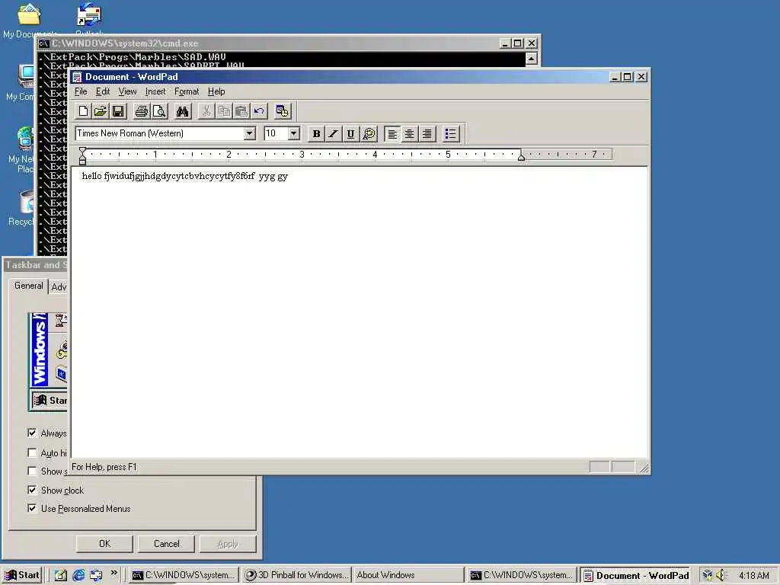Screen dimensions: 780x585
Task: Open the Help menu in WordPad
Action: pyautogui.click(x=216, y=91)
